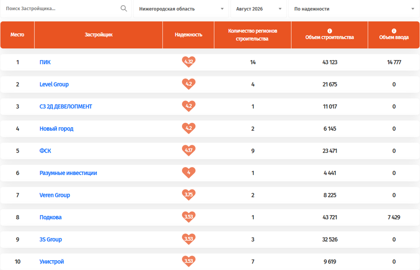Open the ПИК developer link
This screenshot has height=270, width=420.
45,62
